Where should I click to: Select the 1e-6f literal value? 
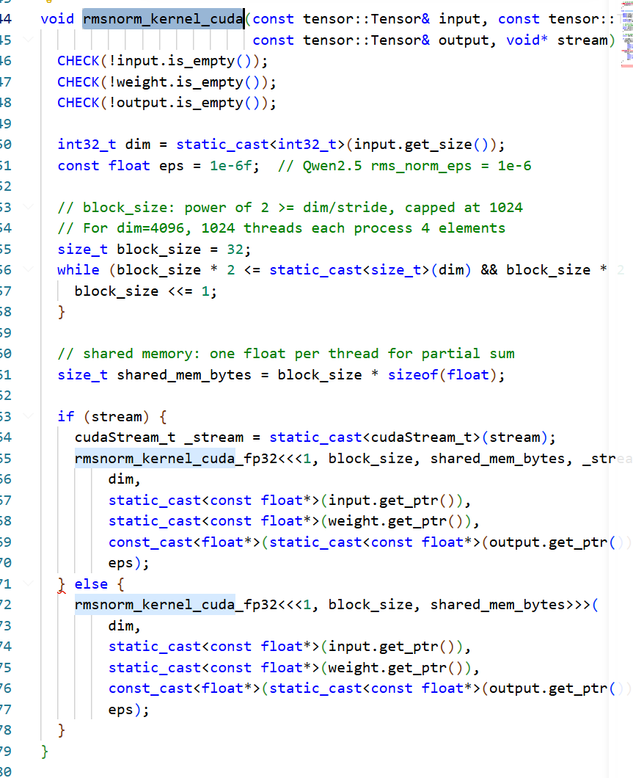[231, 166]
